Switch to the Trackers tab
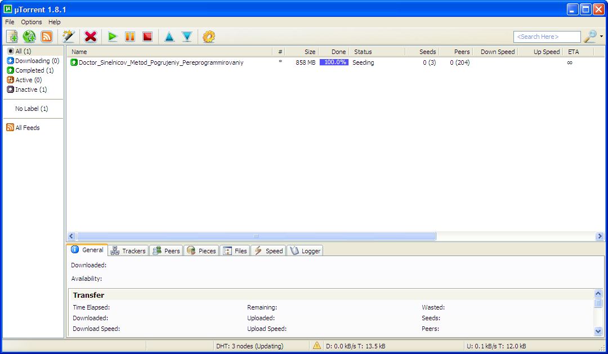The height and width of the screenshot is (354, 608). click(x=128, y=251)
